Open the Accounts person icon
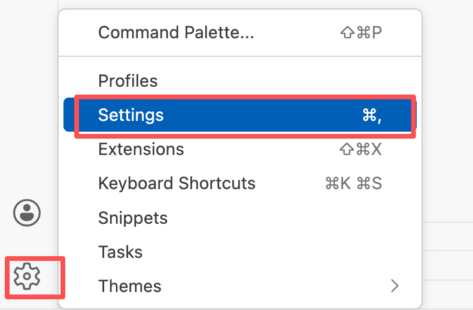 point(27,213)
